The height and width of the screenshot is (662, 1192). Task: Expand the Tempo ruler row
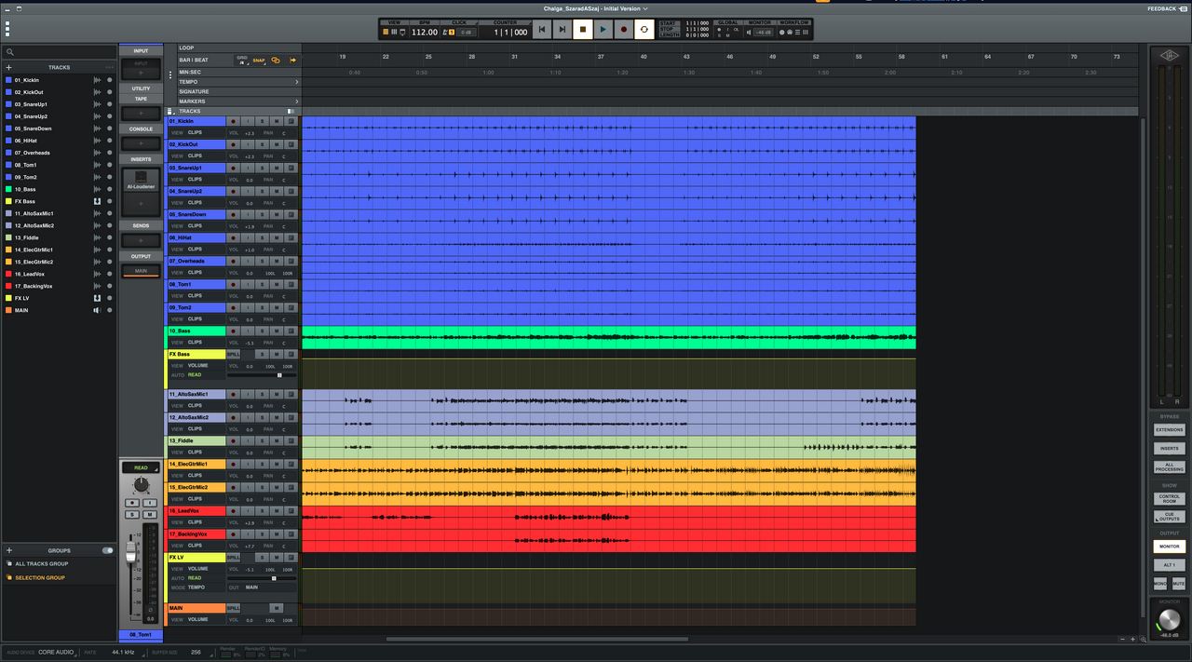(x=297, y=82)
